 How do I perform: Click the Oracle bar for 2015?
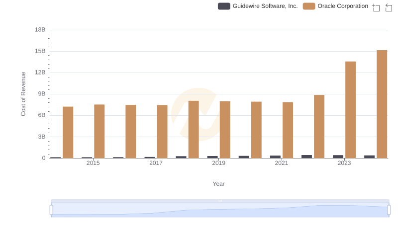pos(99,131)
